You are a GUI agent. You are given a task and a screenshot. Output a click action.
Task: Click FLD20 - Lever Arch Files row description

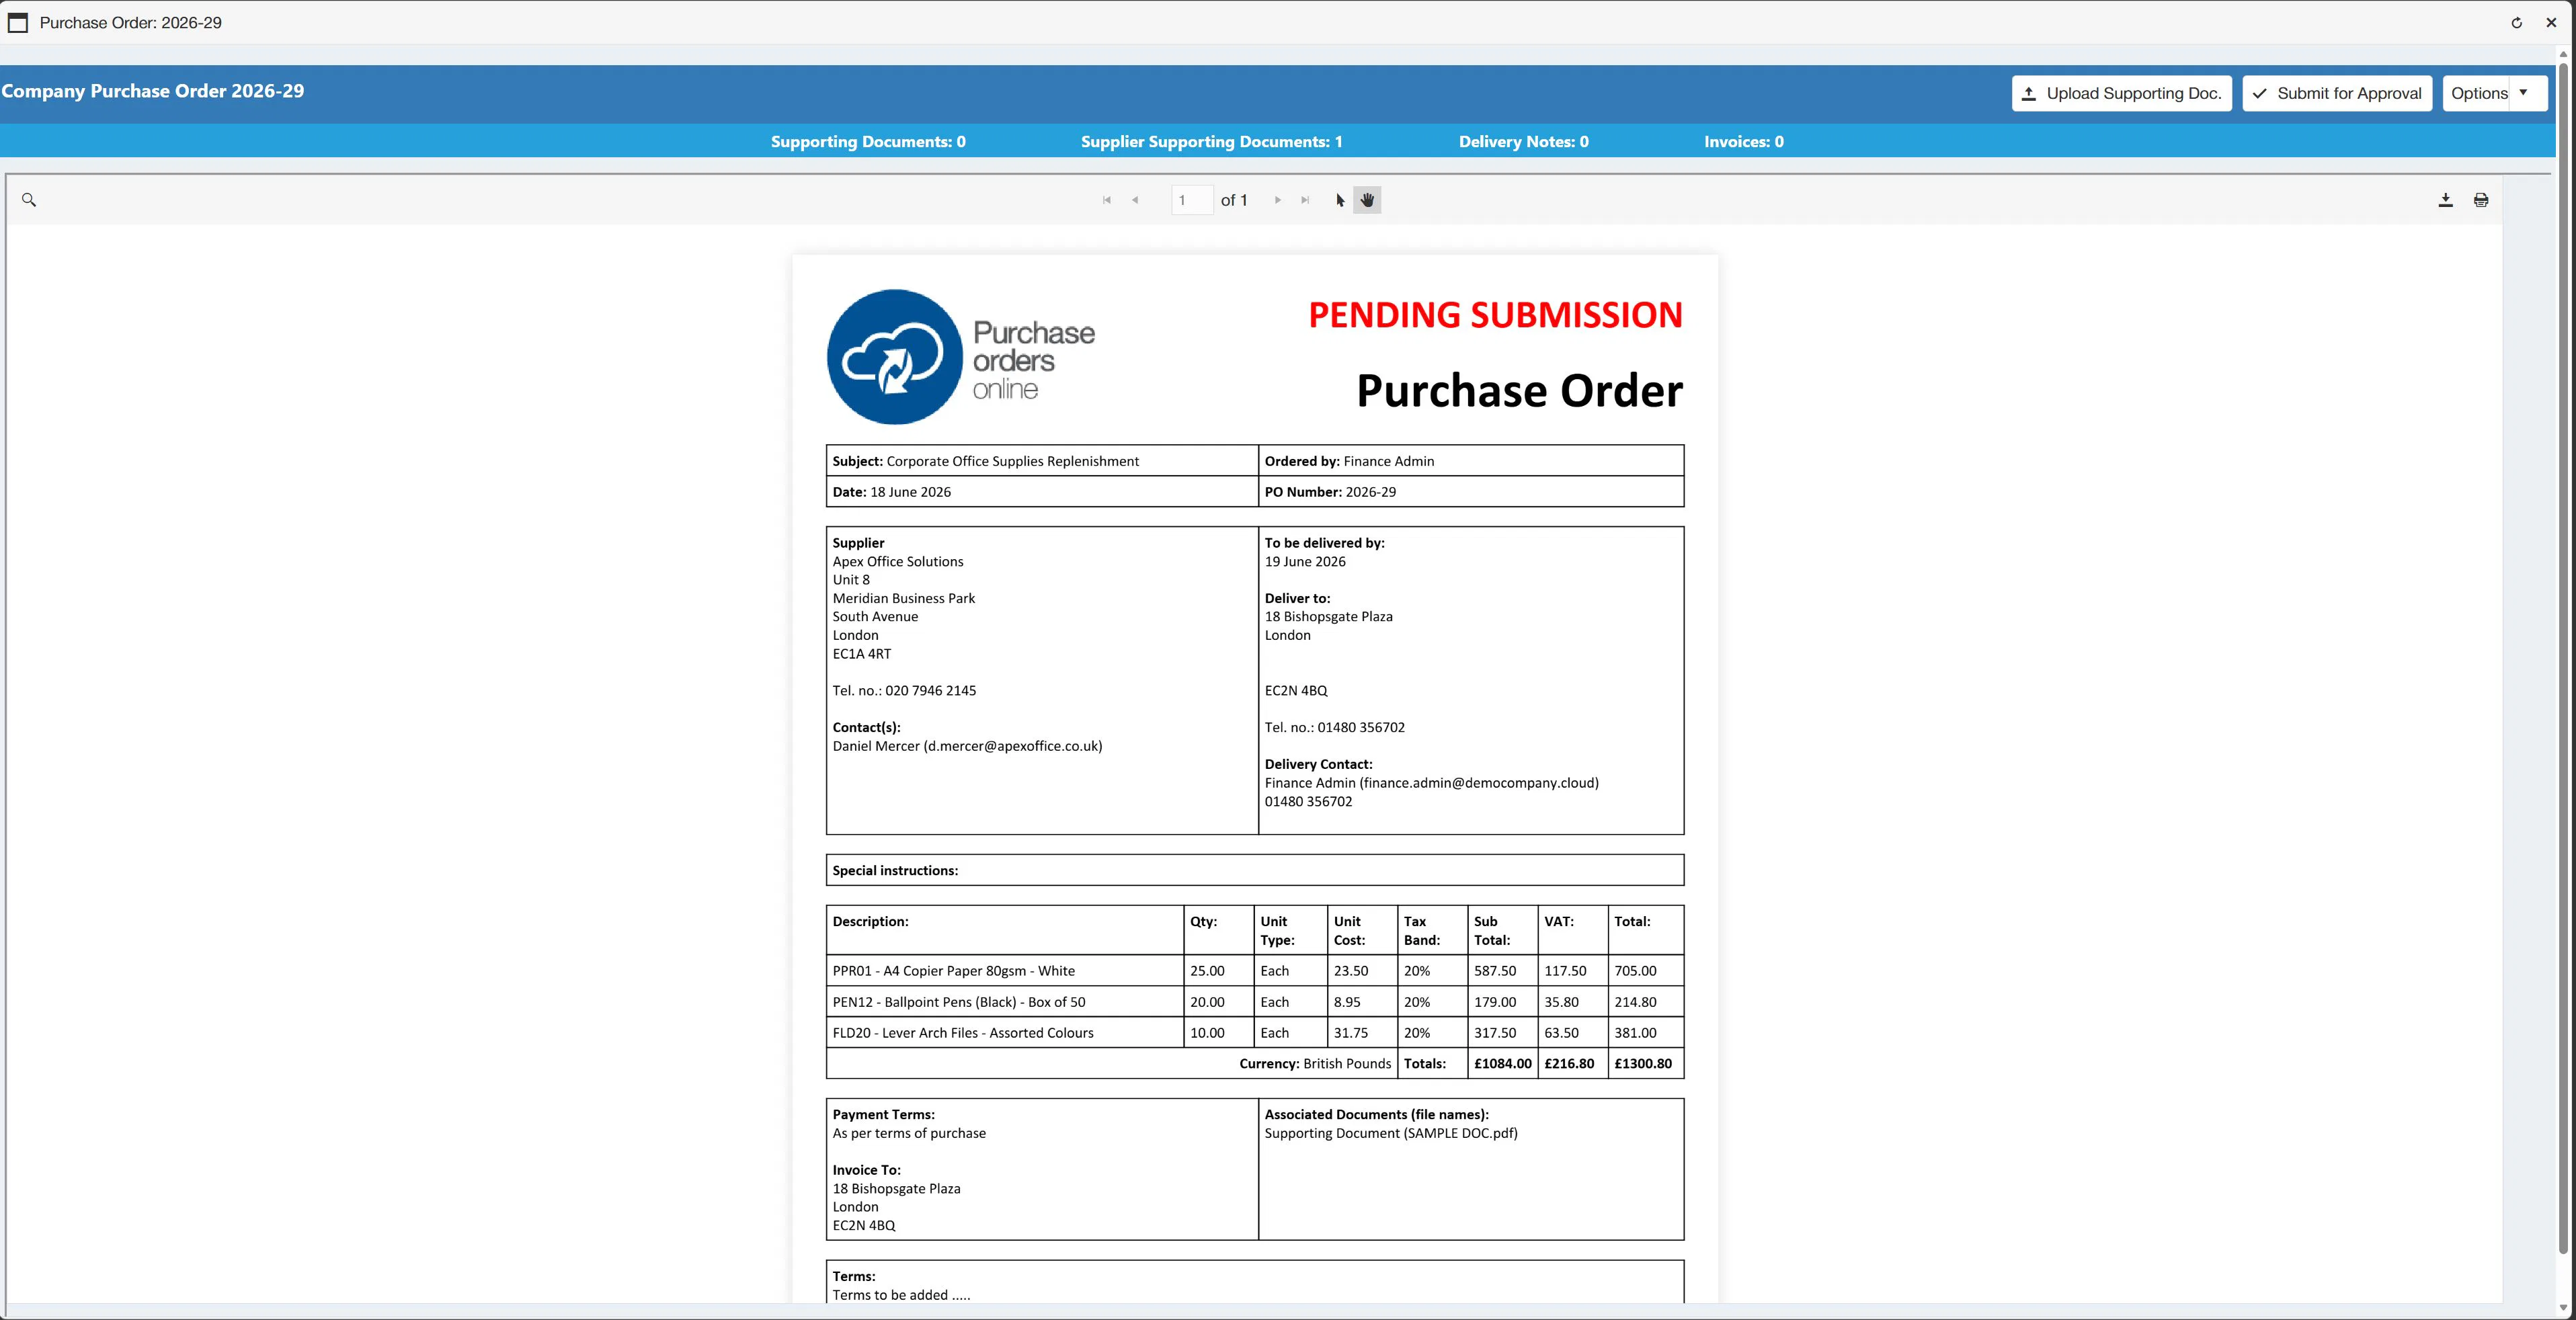pyautogui.click(x=963, y=1033)
